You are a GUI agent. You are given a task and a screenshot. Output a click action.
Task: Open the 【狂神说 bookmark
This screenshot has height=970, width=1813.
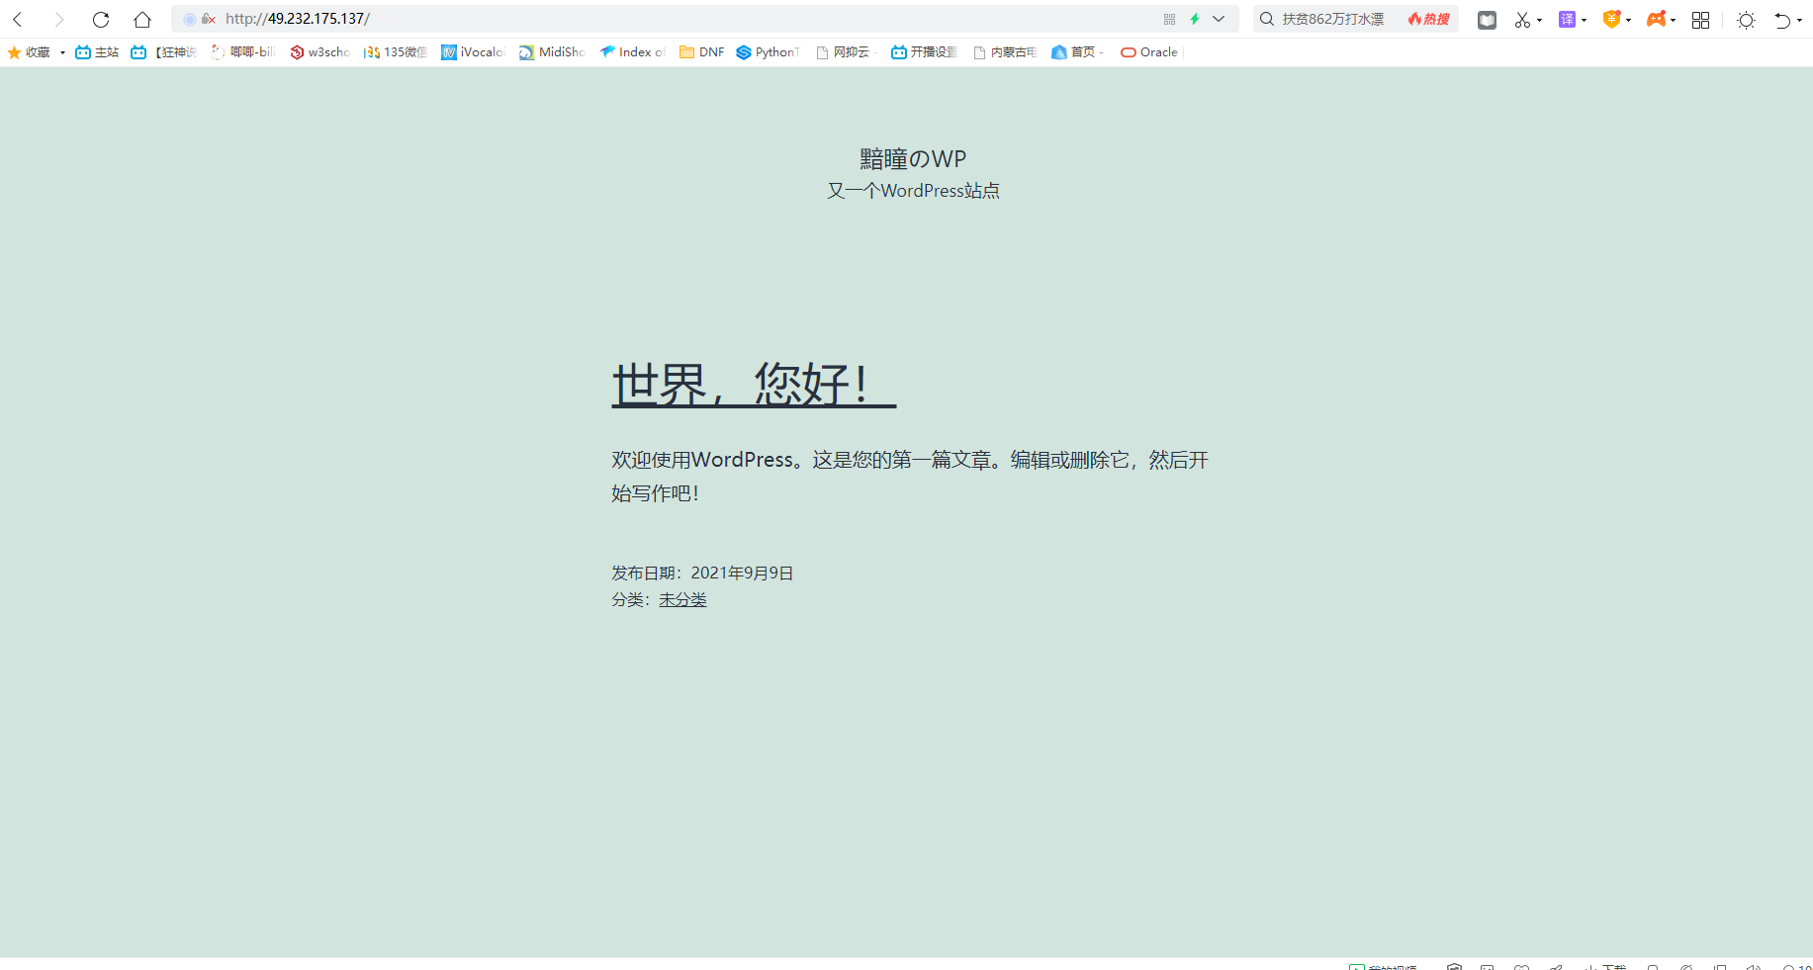click(x=164, y=52)
